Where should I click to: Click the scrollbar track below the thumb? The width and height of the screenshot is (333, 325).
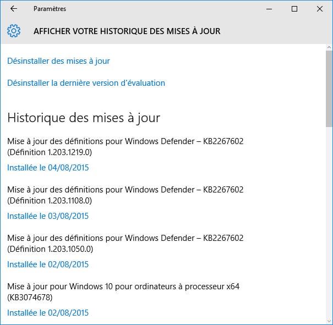coord(329,220)
